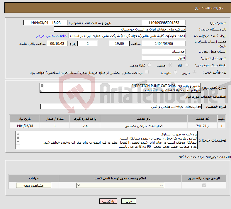Open the permit status dropdown
231x209 pixels.
(x=120, y=185)
